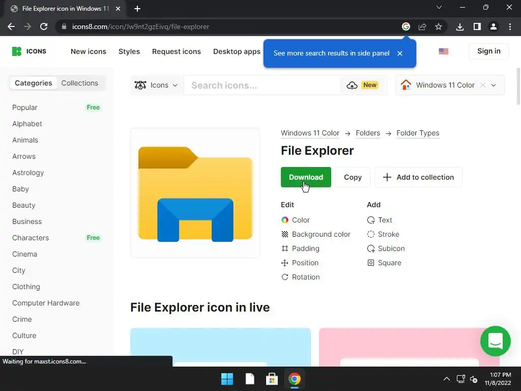Open the Windows Start button
The image size is (521, 391).
(x=227, y=379)
